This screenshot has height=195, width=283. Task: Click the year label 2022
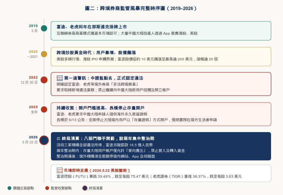coord(33,77)
